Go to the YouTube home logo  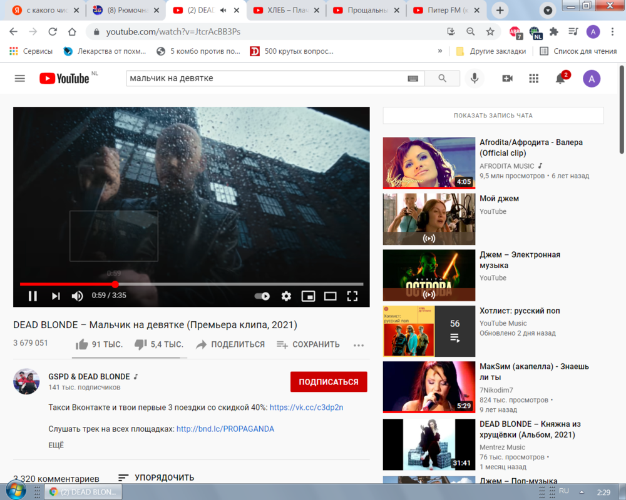(64, 79)
